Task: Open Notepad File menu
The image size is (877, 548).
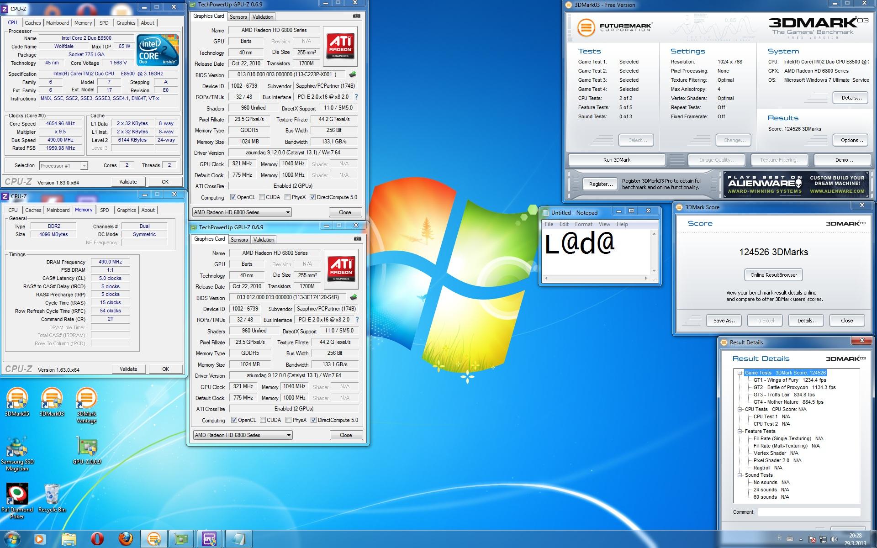Action: 549,224
